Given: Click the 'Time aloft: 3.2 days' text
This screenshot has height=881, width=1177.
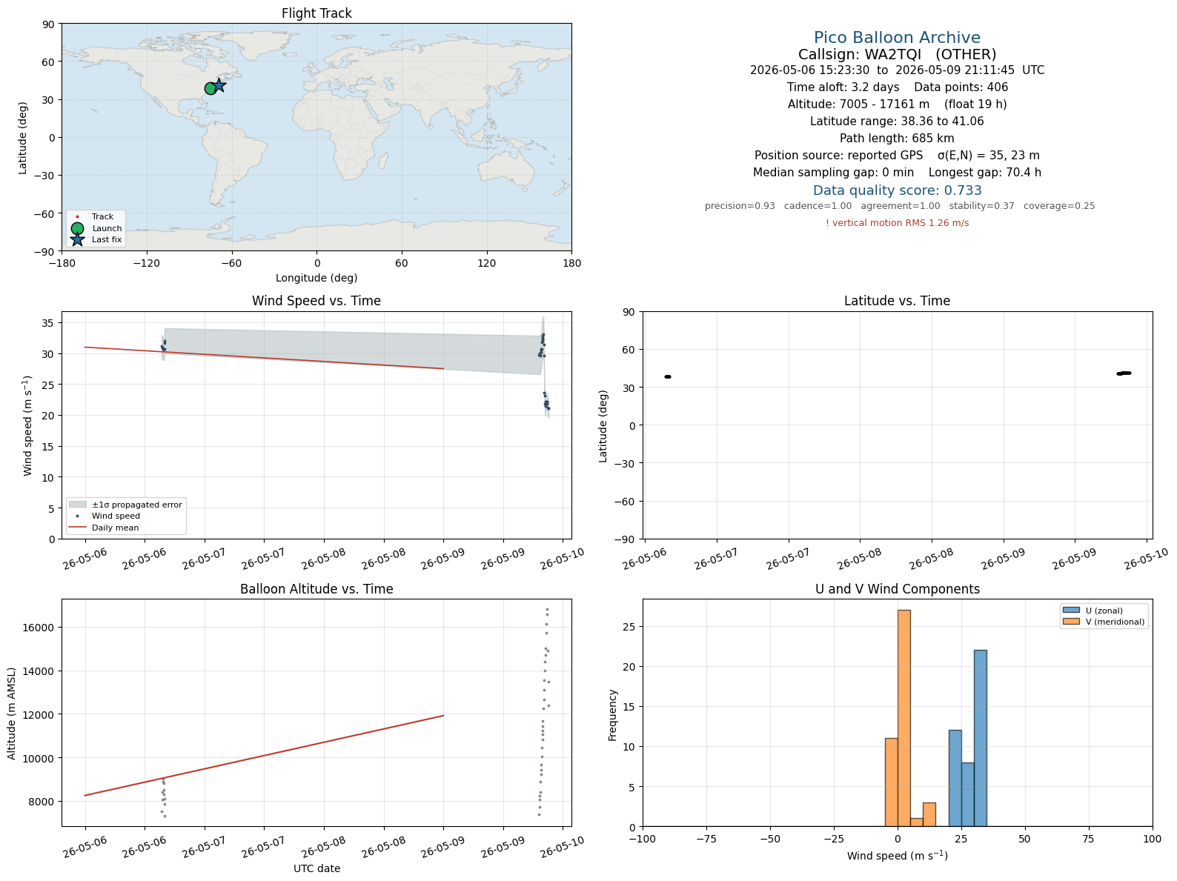Looking at the screenshot, I should pyautogui.click(x=843, y=87).
